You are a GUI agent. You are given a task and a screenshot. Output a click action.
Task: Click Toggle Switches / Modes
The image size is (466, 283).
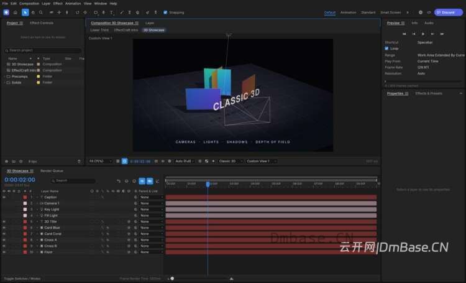pyautogui.click(x=22, y=279)
